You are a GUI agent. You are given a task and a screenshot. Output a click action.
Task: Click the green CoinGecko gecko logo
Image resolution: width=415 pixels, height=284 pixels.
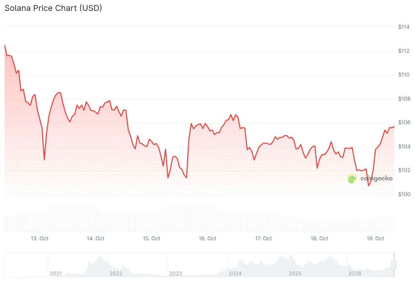click(x=352, y=179)
